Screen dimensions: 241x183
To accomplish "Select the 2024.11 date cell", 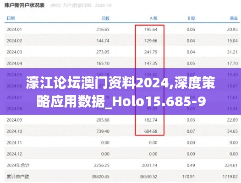I will (14, 143).
